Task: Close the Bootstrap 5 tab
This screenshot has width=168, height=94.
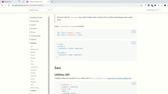Action: (24, 2)
